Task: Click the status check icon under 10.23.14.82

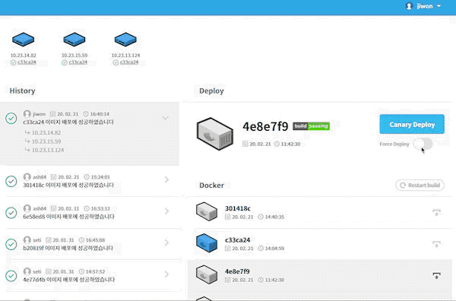Action: click(13, 62)
